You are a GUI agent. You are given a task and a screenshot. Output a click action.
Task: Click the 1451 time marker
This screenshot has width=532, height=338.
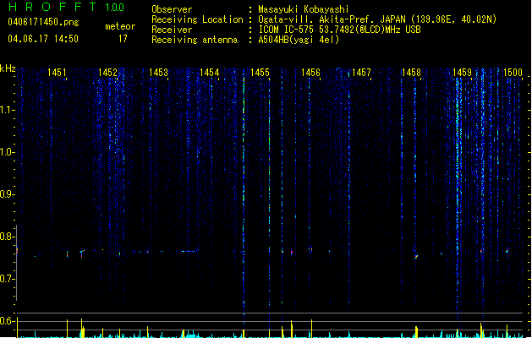pyautogui.click(x=57, y=73)
